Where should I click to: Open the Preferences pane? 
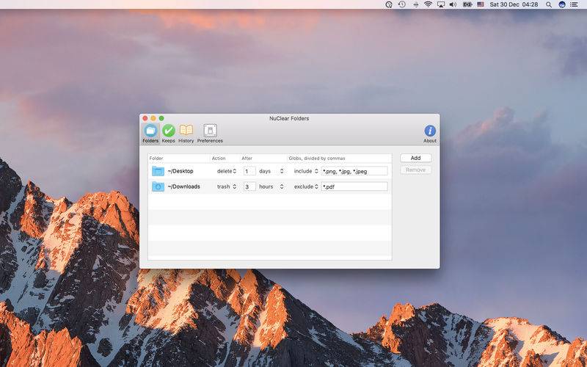[x=210, y=134]
